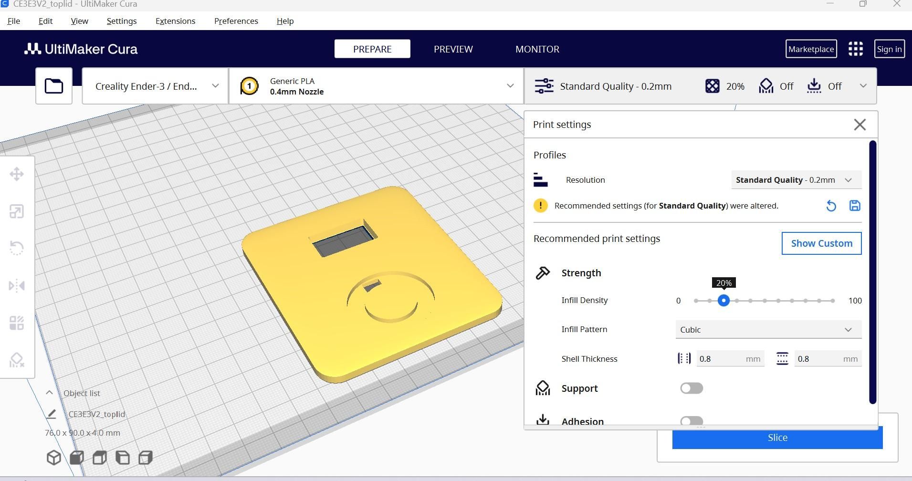Image resolution: width=912 pixels, height=481 pixels.
Task: Switch to the MONITOR stage tab
Action: (x=537, y=49)
